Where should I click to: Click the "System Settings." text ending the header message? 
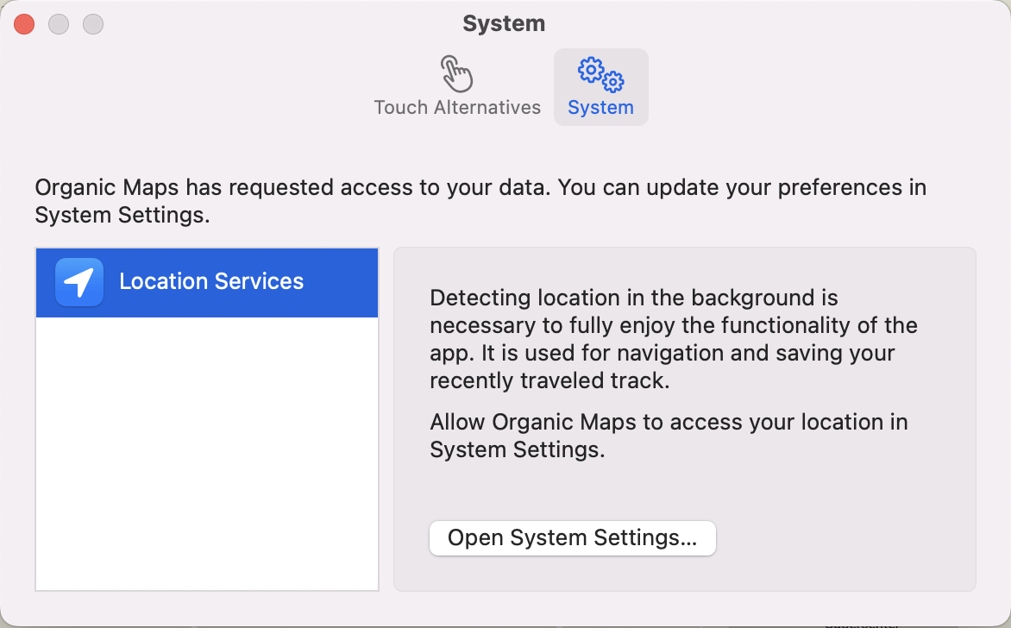[122, 216]
